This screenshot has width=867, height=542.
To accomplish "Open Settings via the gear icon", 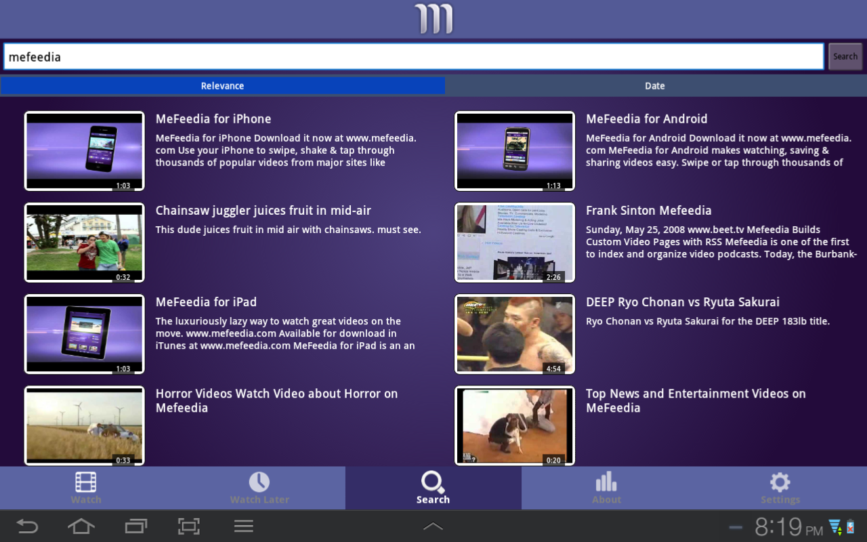I will tap(780, 482).
